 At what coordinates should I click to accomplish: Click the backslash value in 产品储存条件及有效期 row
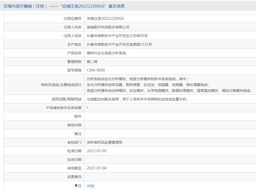(88, 108)
